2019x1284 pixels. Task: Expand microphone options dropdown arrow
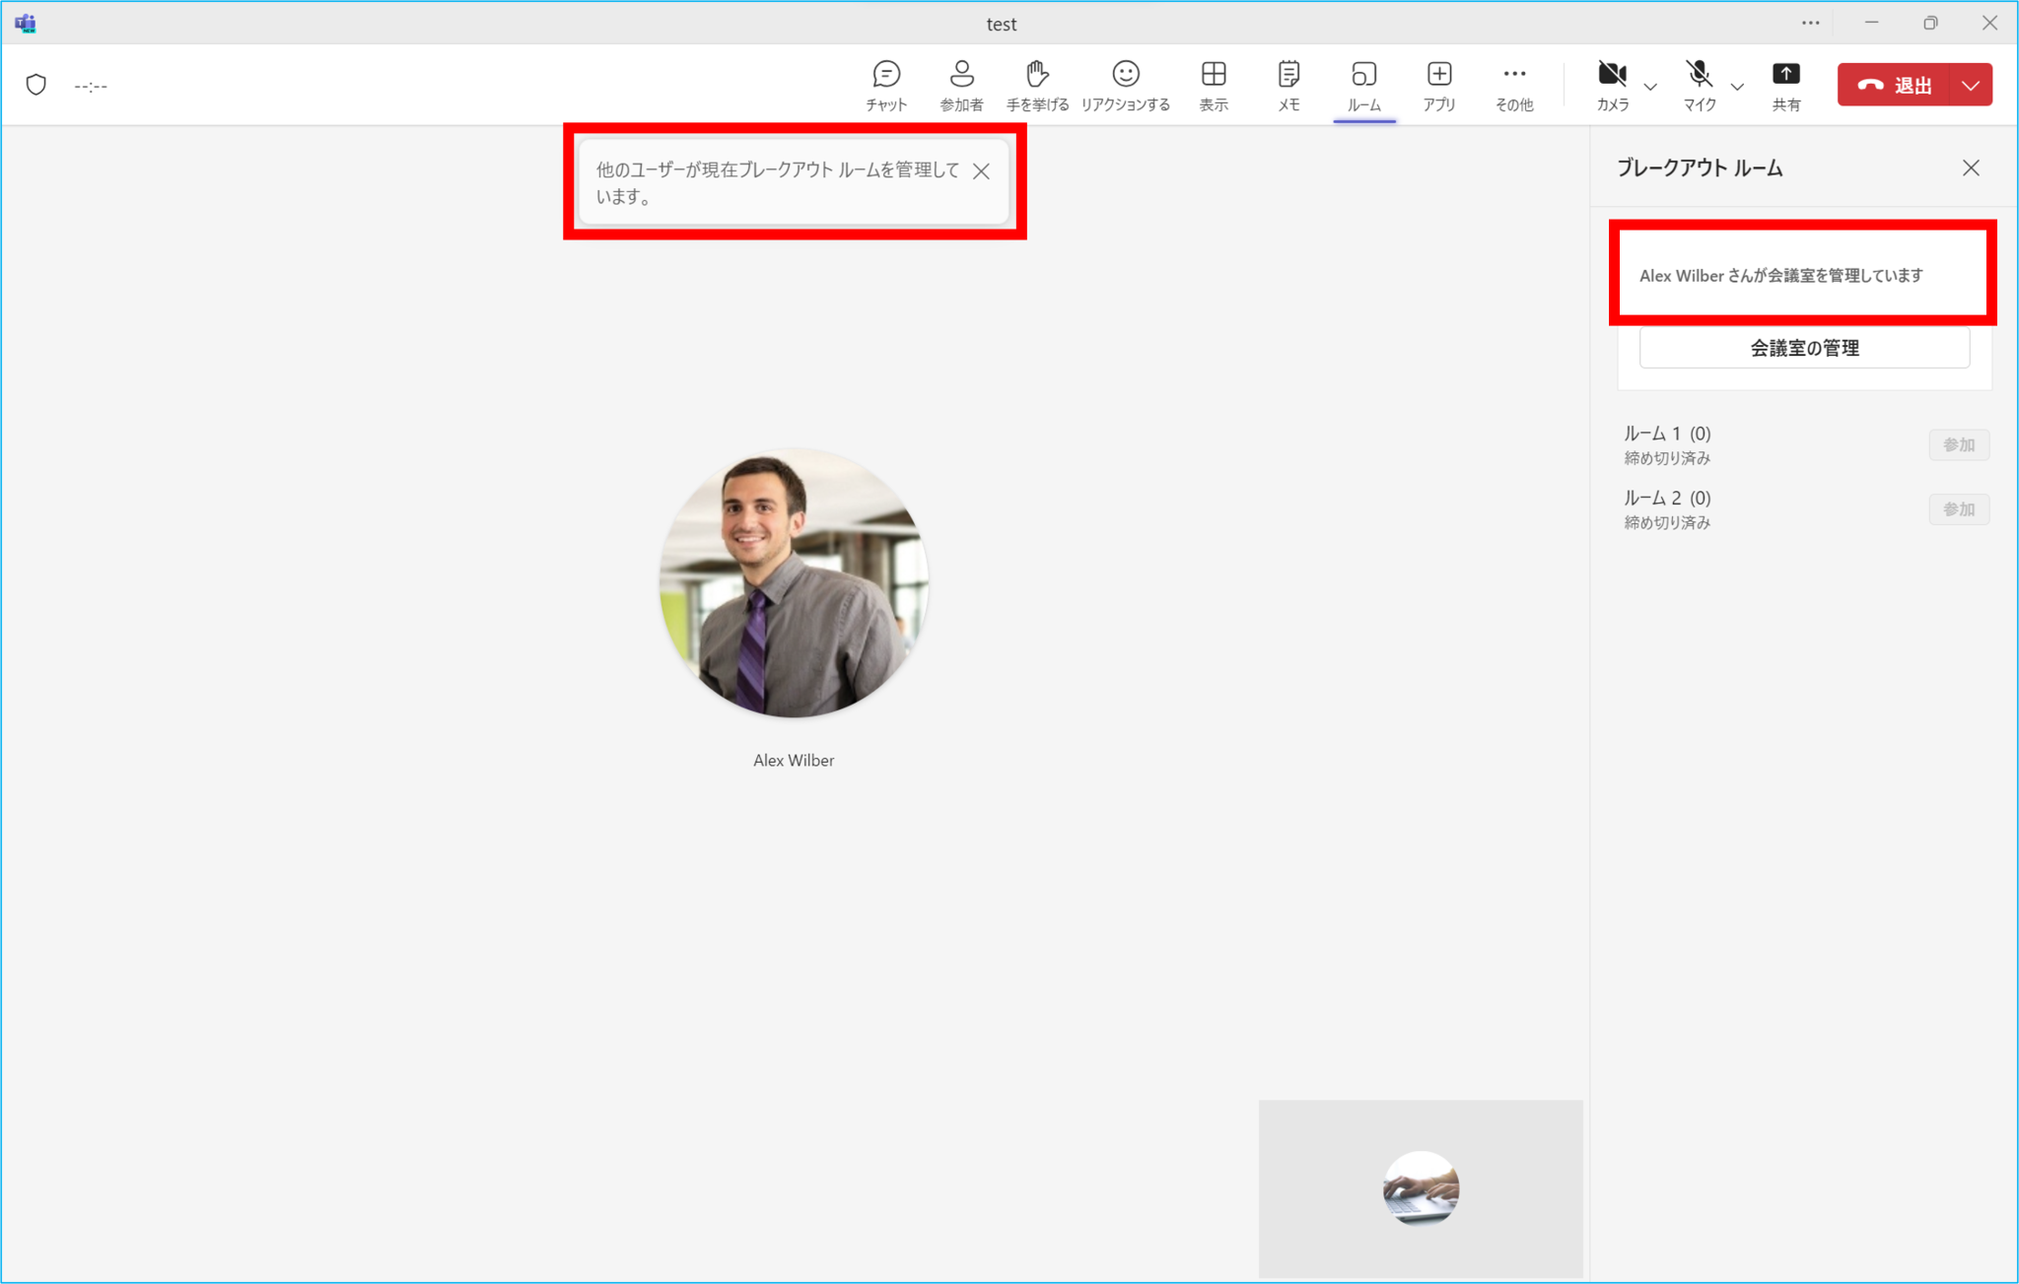point(1737,87)
